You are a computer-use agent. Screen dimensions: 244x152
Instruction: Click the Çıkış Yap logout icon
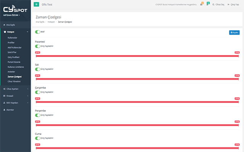point(229,4)
